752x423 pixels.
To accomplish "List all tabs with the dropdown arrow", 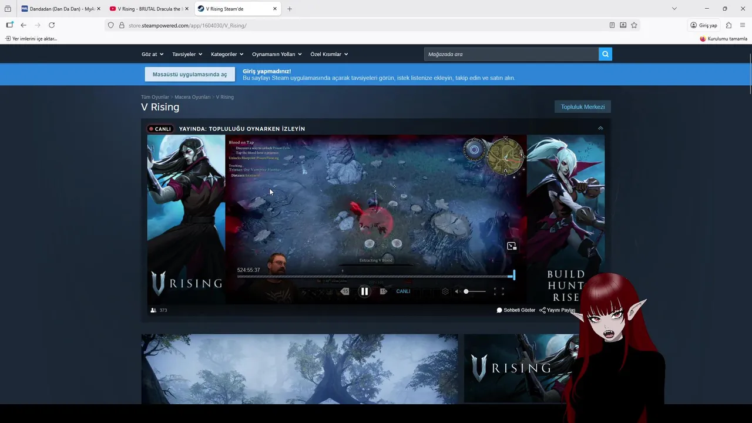I will click(x=674, y=9).
